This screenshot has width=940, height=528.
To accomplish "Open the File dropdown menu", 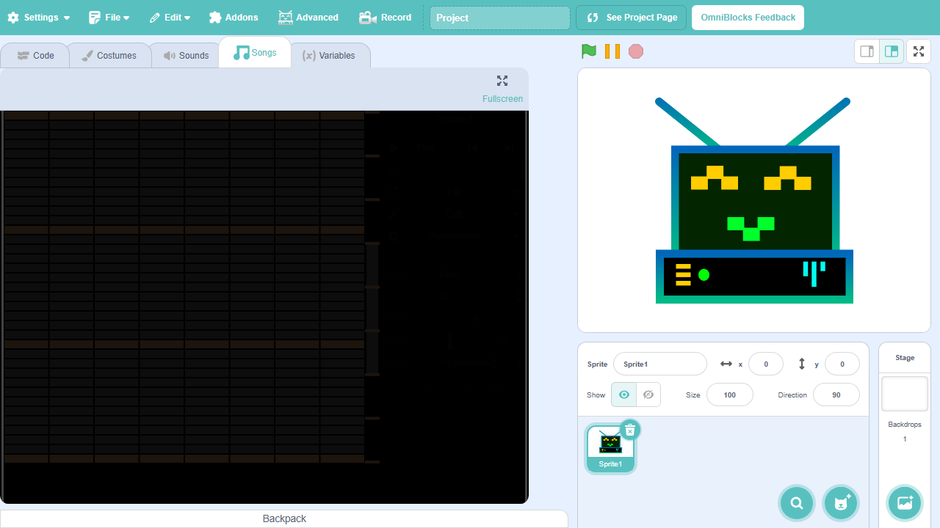I will pos(109,18).
